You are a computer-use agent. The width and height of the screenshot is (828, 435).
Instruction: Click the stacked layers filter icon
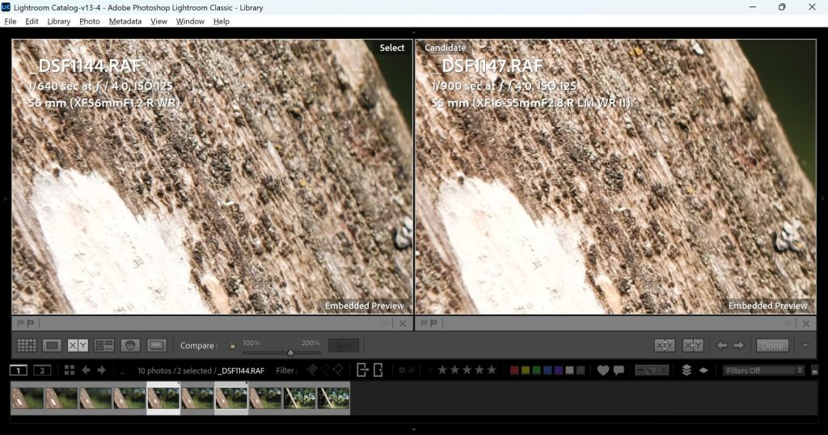click(x=686, y=370)
